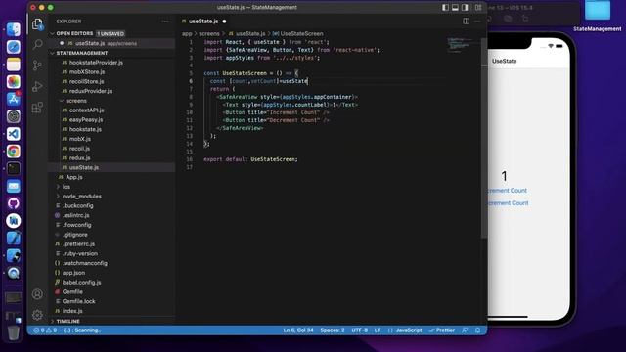Open Visual Studio Code in the Dock
Viewport: 626px width, 352px height.
pyautogui.click(x=13, y=134)
